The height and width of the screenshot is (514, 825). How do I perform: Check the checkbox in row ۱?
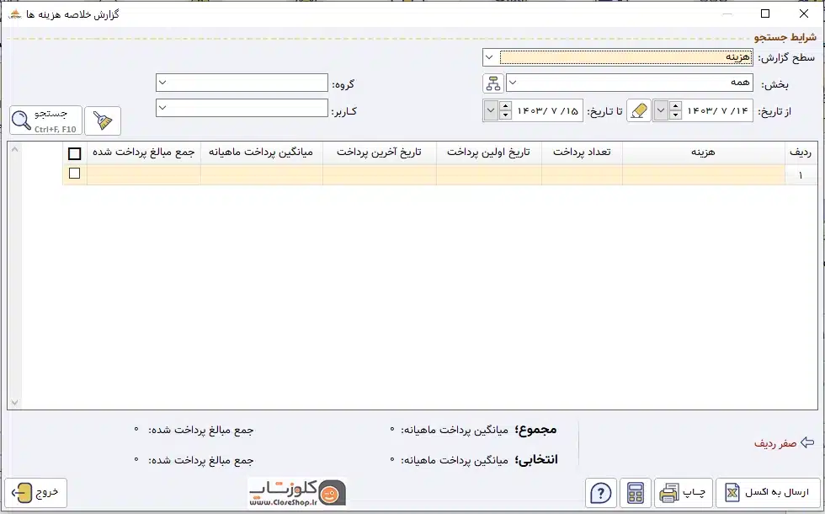tap(75, 174)
